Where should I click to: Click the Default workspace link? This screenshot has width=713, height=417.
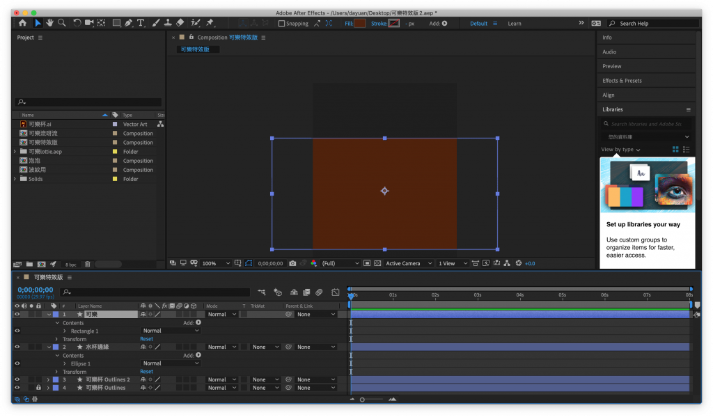point(478,24)
